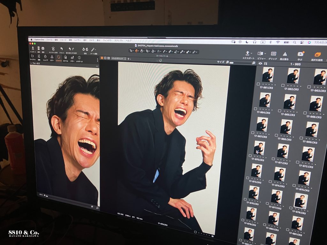Toggle the browser eye visibility icon
The image size is (327, 245).
pyautogui.click(x=261, y=63)
